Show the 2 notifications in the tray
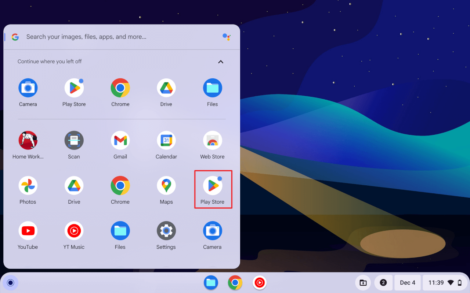The height and width of the screenshot is (293, 470). pyautogui.click(x=383, y=283)
